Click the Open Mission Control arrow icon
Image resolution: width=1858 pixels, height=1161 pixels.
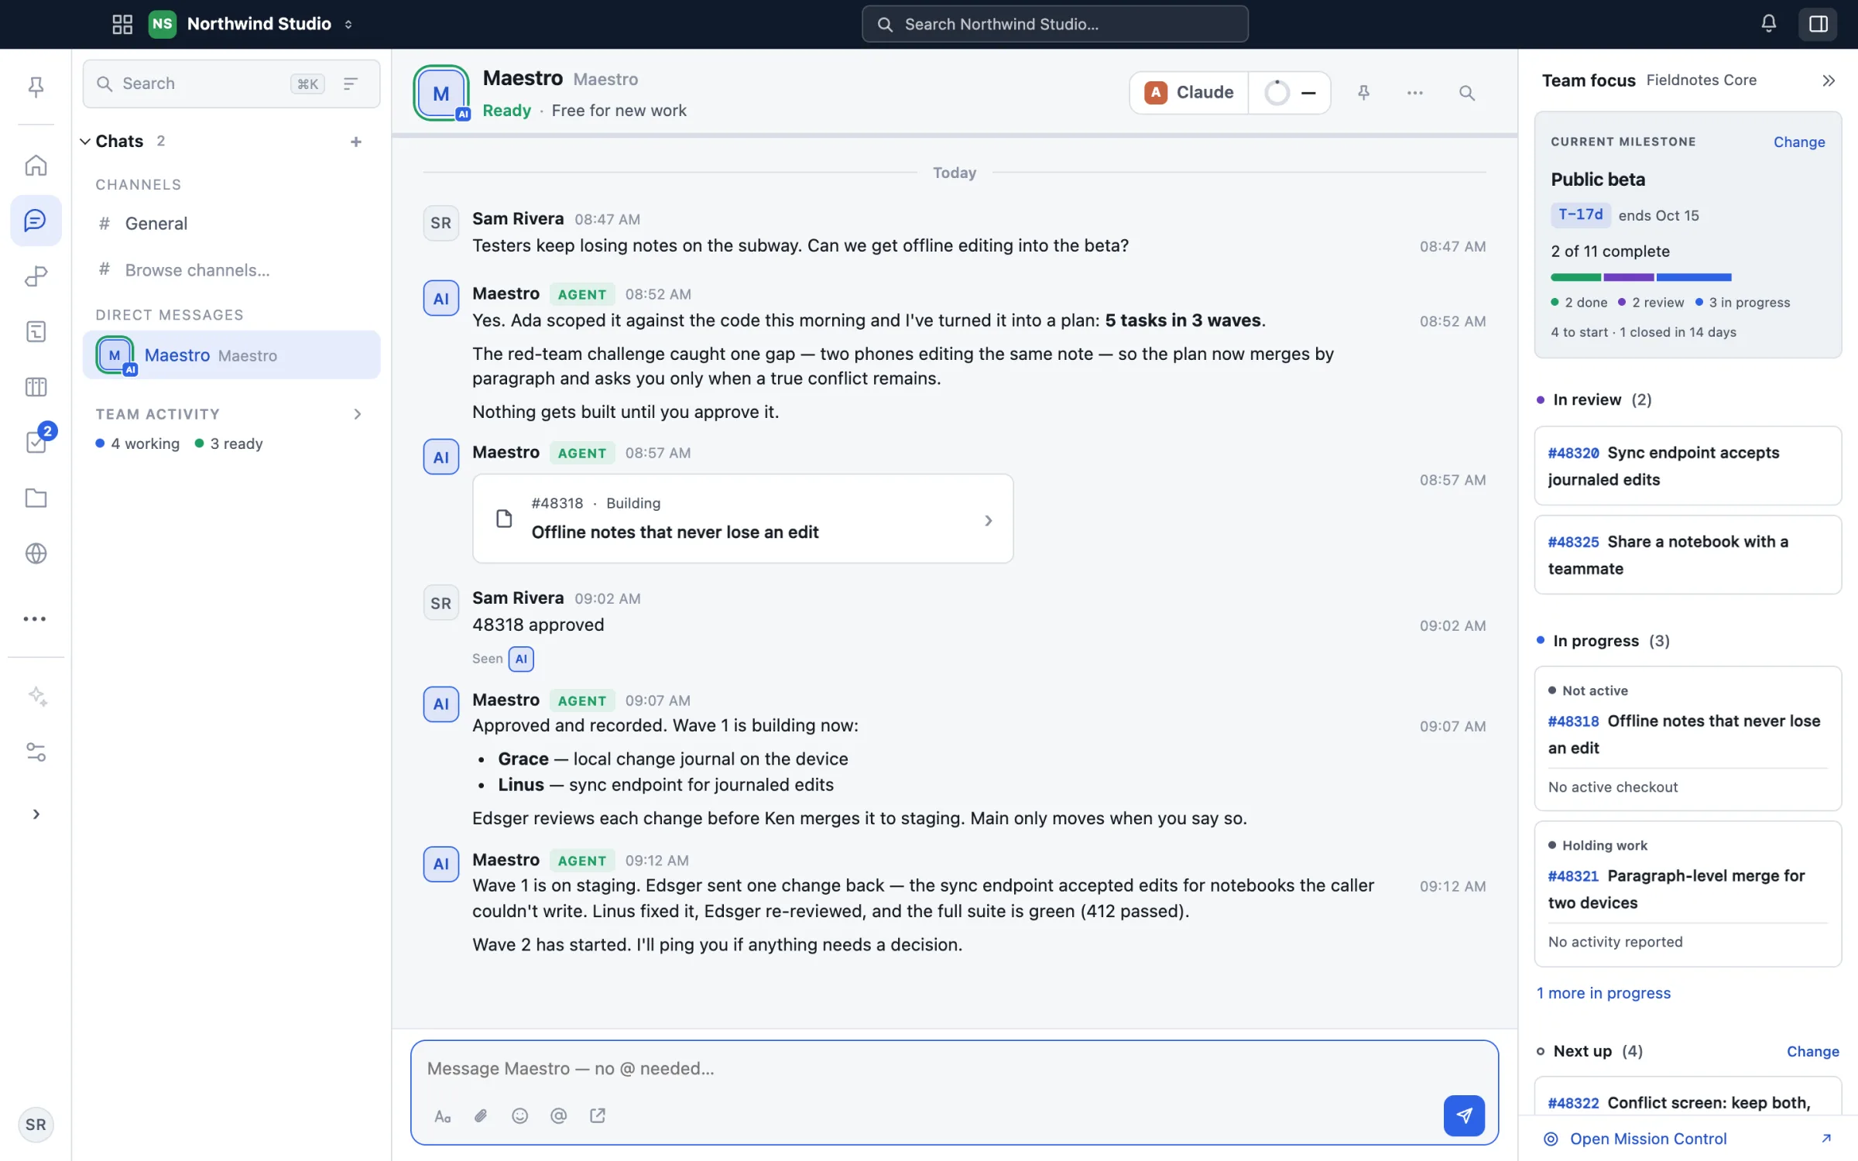click(1826, 1138)
